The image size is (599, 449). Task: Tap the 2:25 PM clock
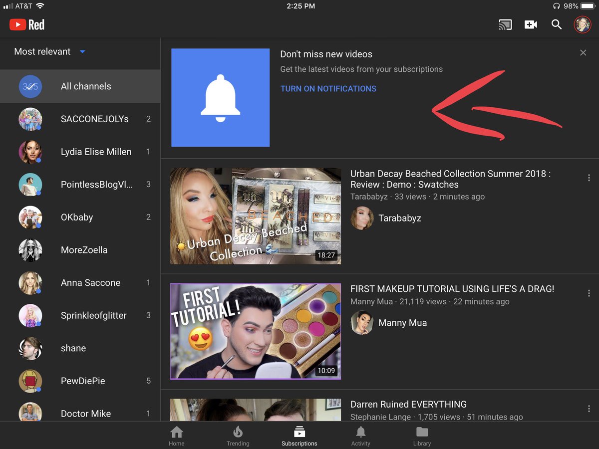click(300, 6)
